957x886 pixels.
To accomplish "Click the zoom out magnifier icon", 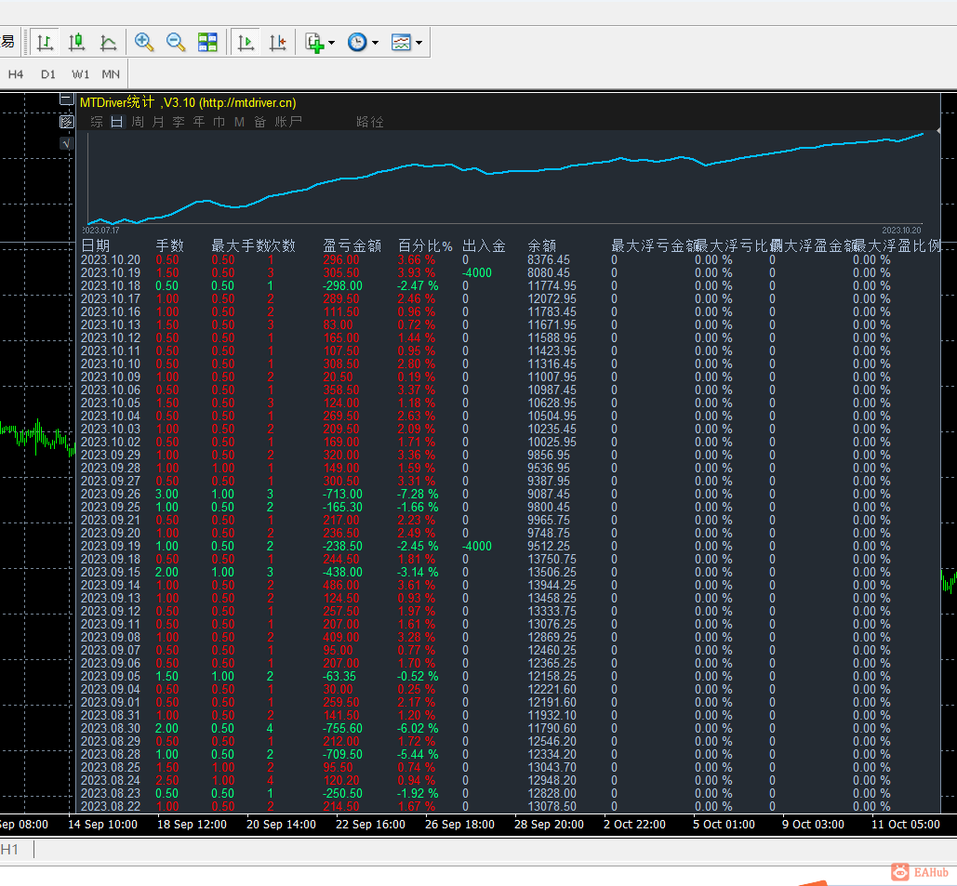I will click(x=176, y=42).
